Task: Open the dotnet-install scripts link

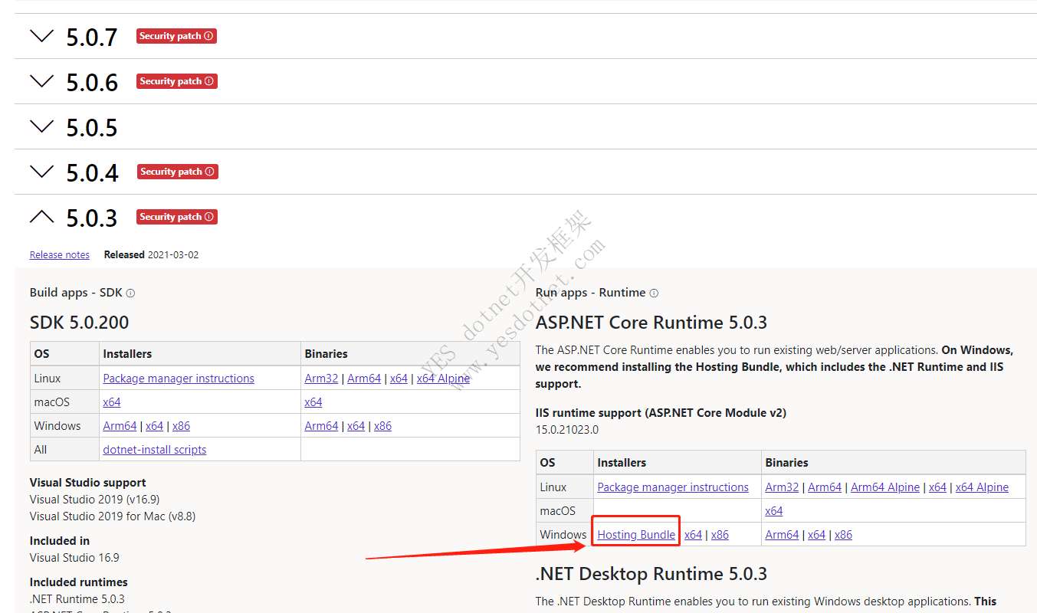Action: pos(155,450)
